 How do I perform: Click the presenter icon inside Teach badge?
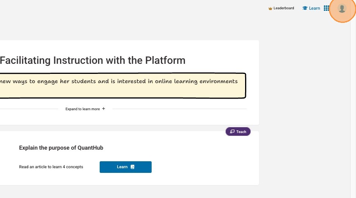coord(232,131)
